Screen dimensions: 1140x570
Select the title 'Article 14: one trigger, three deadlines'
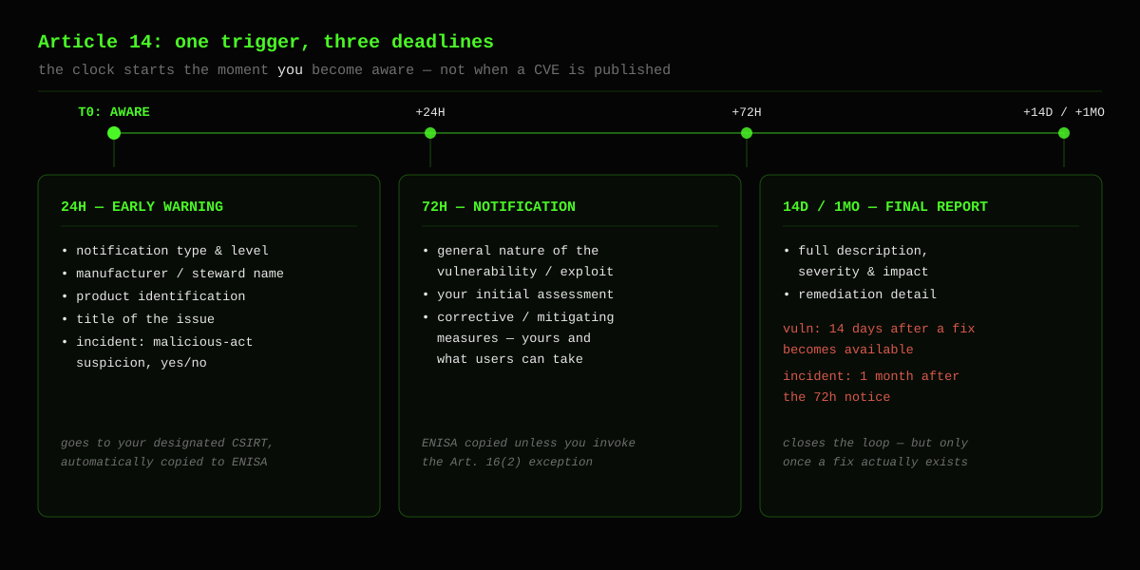(266, 43)
